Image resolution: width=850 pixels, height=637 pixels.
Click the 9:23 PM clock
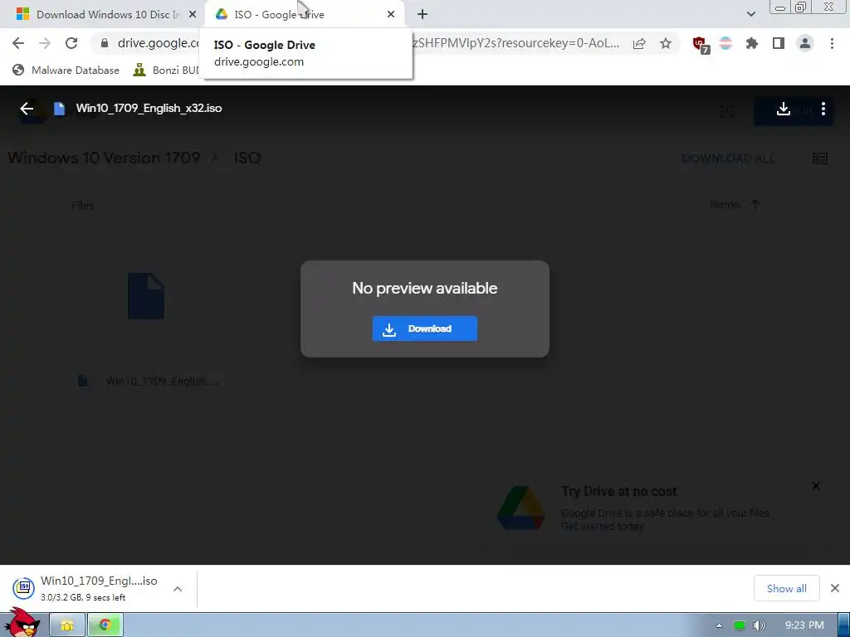[x=804, y=625]
